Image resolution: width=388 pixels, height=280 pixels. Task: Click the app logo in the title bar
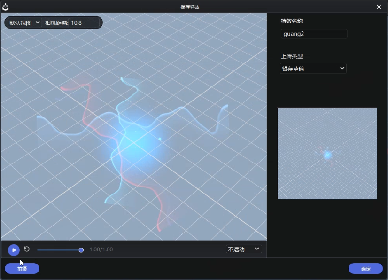[6, 7]
